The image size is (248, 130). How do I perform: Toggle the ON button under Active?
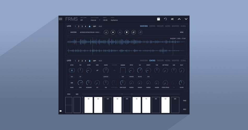click(72, 70)
